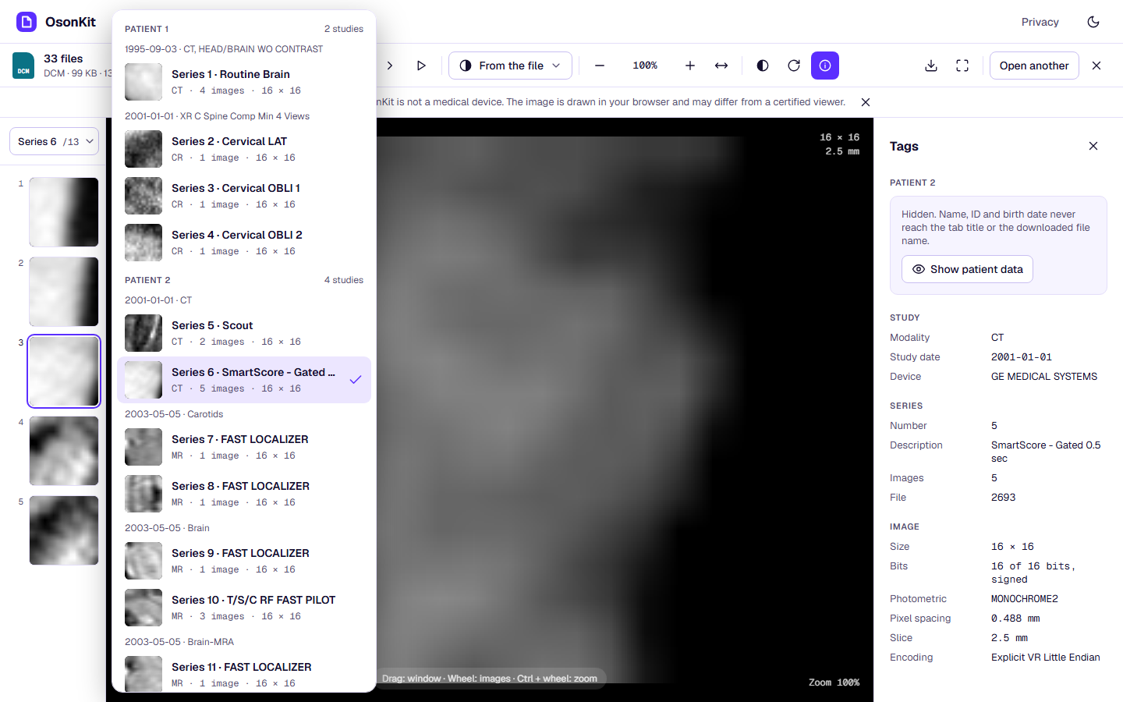Select image thumbnail 2
This screenshot has width=1123, height=702.
[x=64, y=292]
